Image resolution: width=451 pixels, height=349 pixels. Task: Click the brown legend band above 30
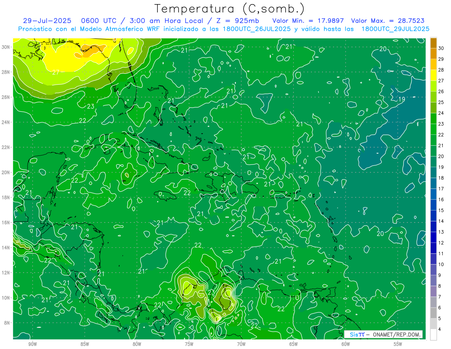433,43
